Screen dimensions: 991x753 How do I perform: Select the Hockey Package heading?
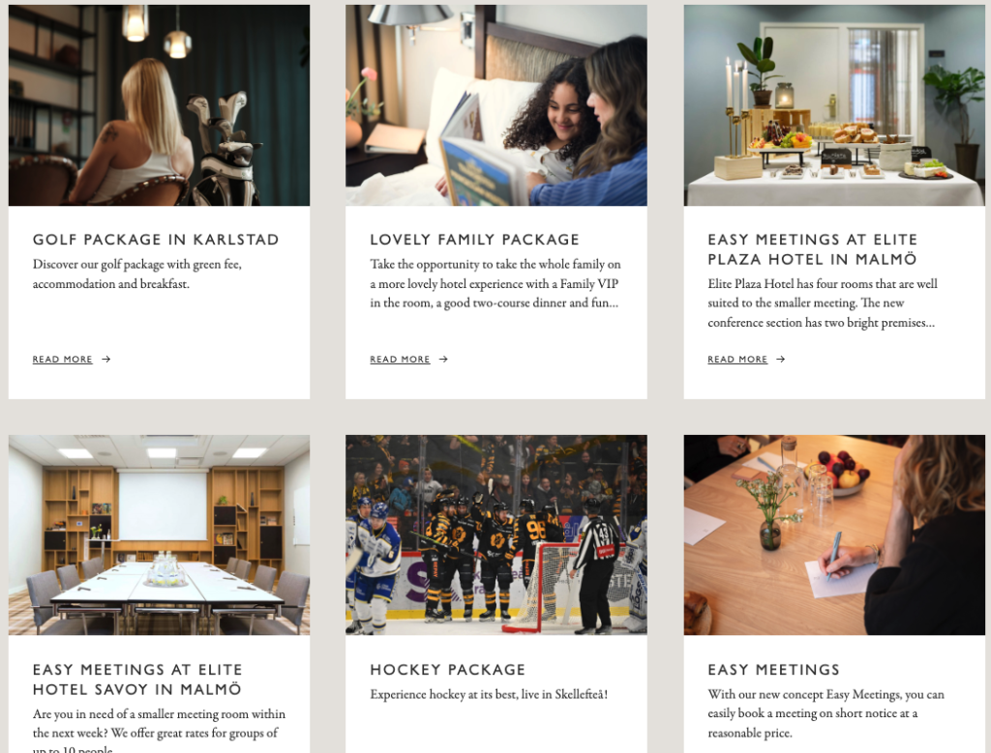(x=447, y=670)
